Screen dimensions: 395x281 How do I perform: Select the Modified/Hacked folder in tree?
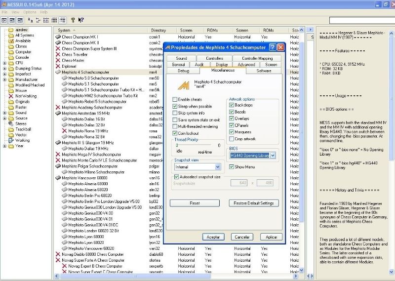click(x=30, y=85)
